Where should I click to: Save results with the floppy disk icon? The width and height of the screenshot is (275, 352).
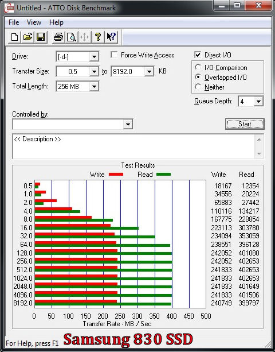[x=41, y=37]
